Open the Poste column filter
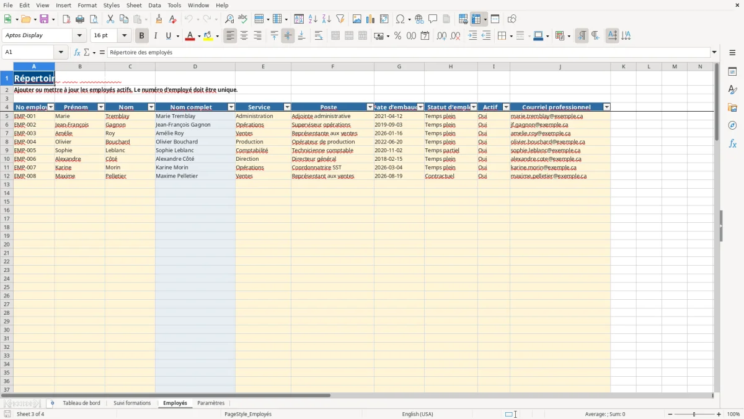The height and width of the screenshot is (419, 744). (x=370, y=107)
